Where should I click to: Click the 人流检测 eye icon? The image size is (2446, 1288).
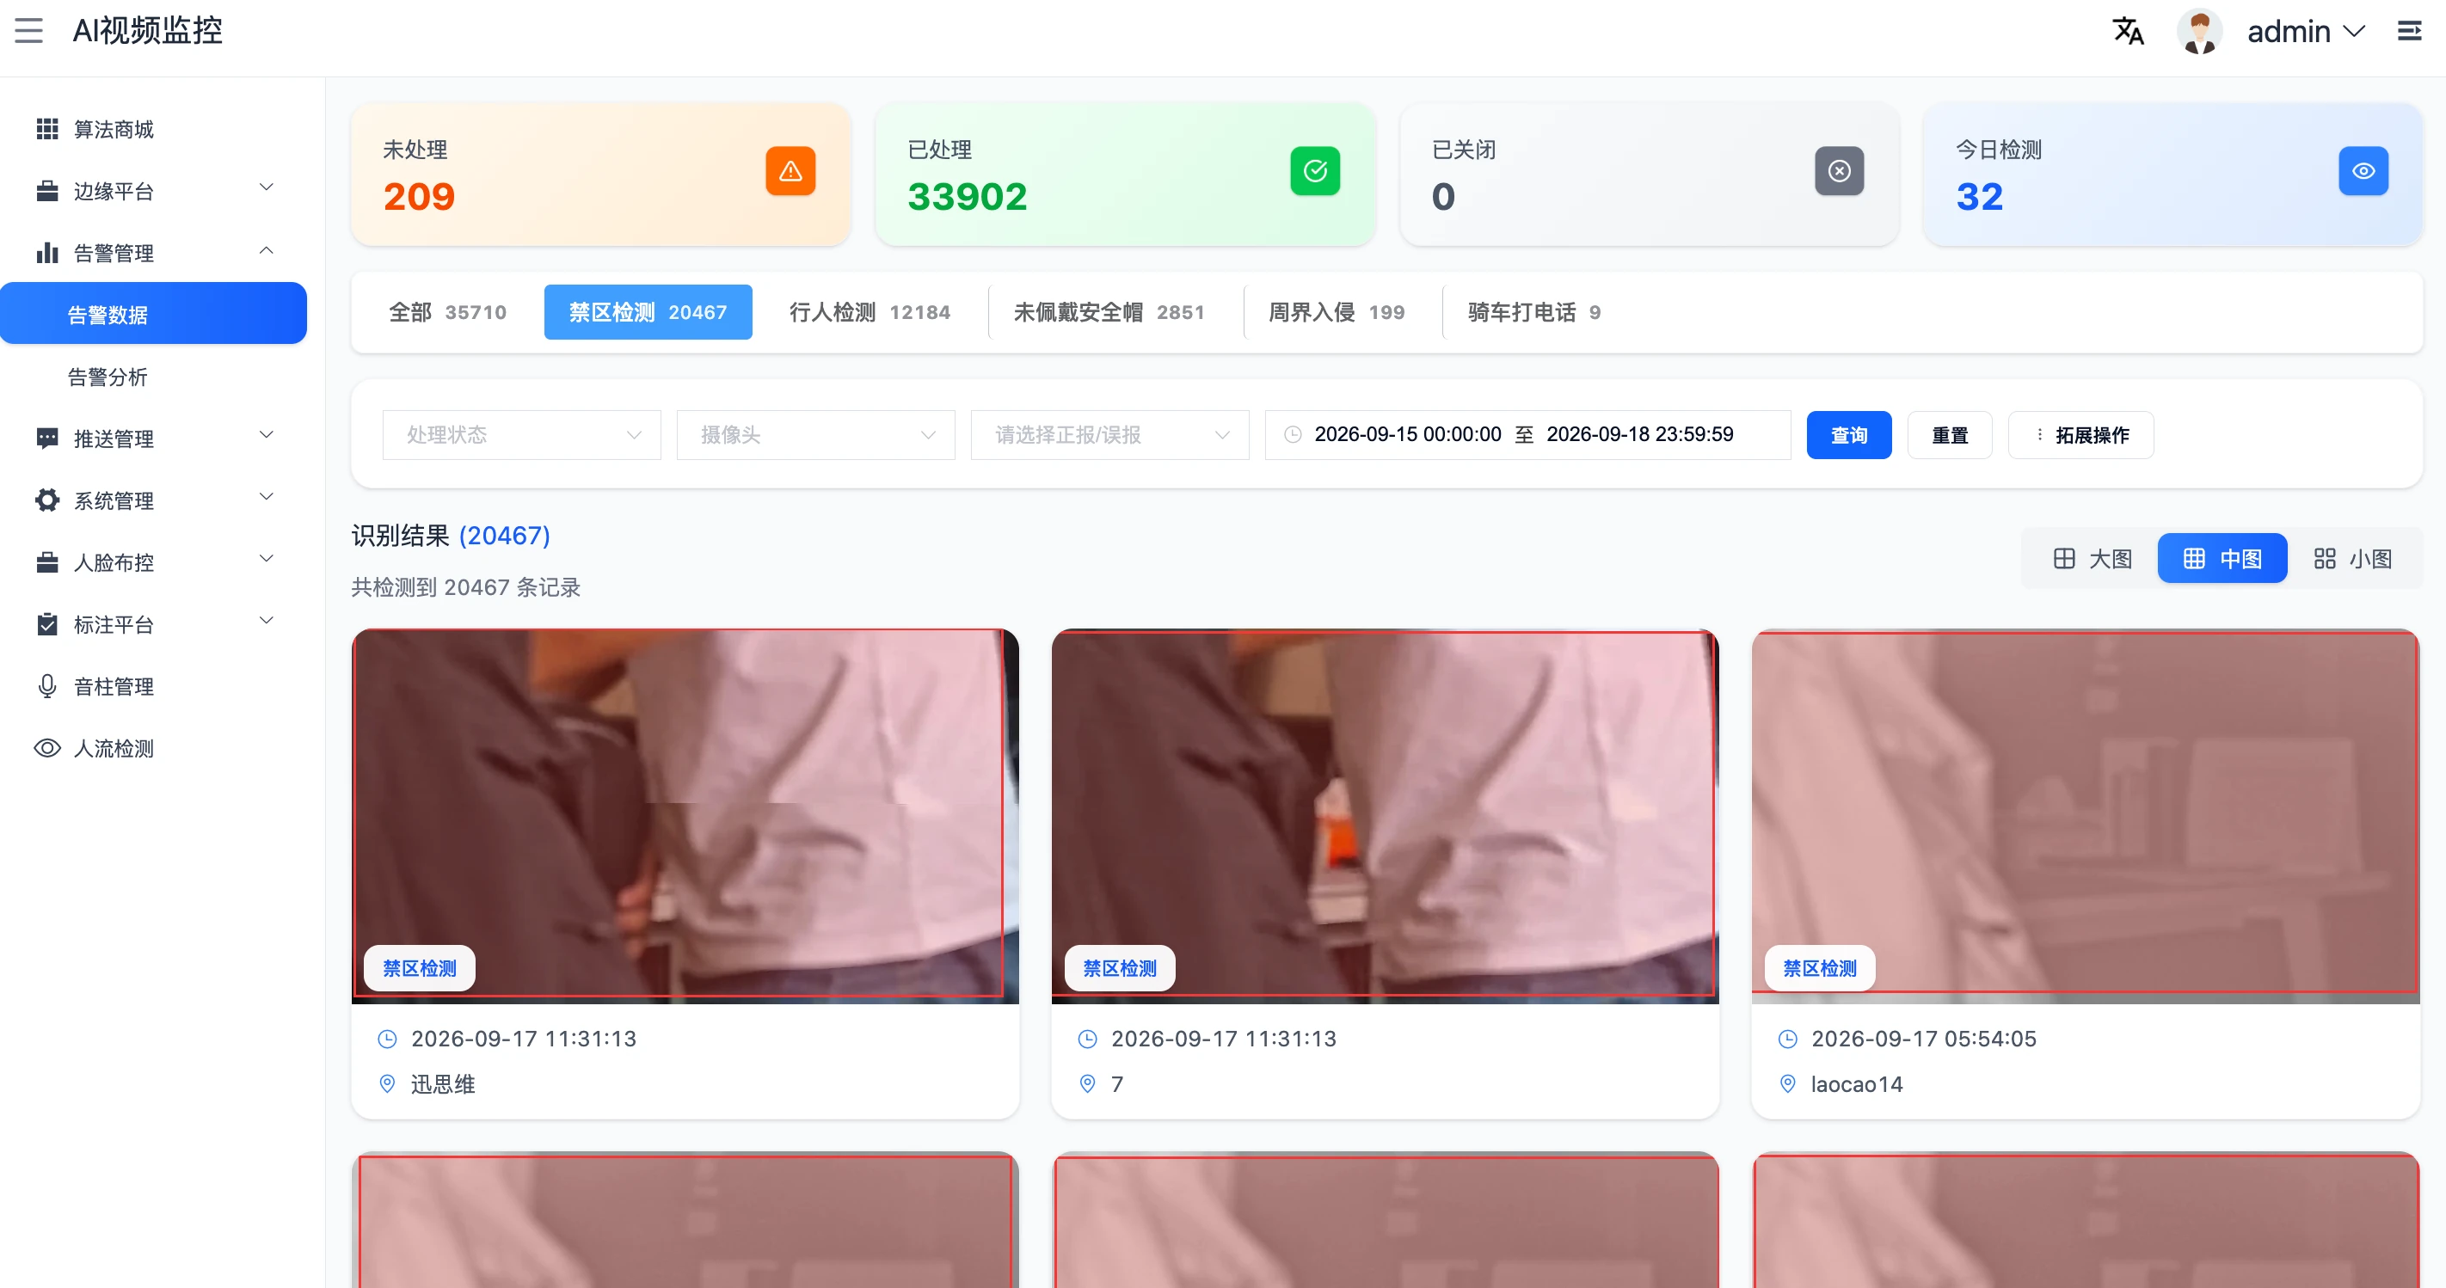[46, 748]
